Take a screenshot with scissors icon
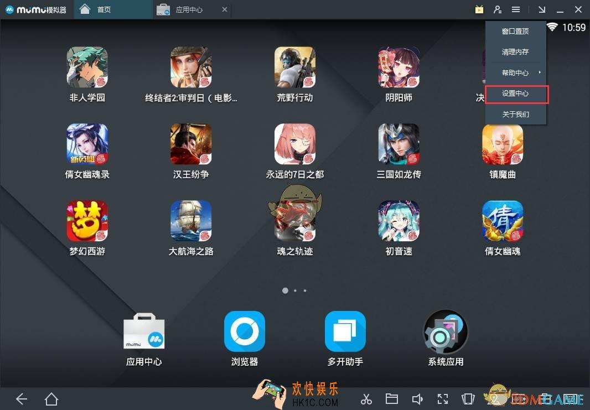 pos(366,399)
